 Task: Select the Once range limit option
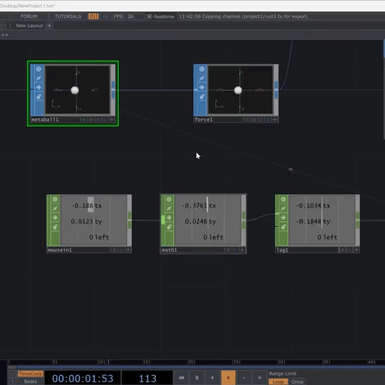[x=297, y=382]
